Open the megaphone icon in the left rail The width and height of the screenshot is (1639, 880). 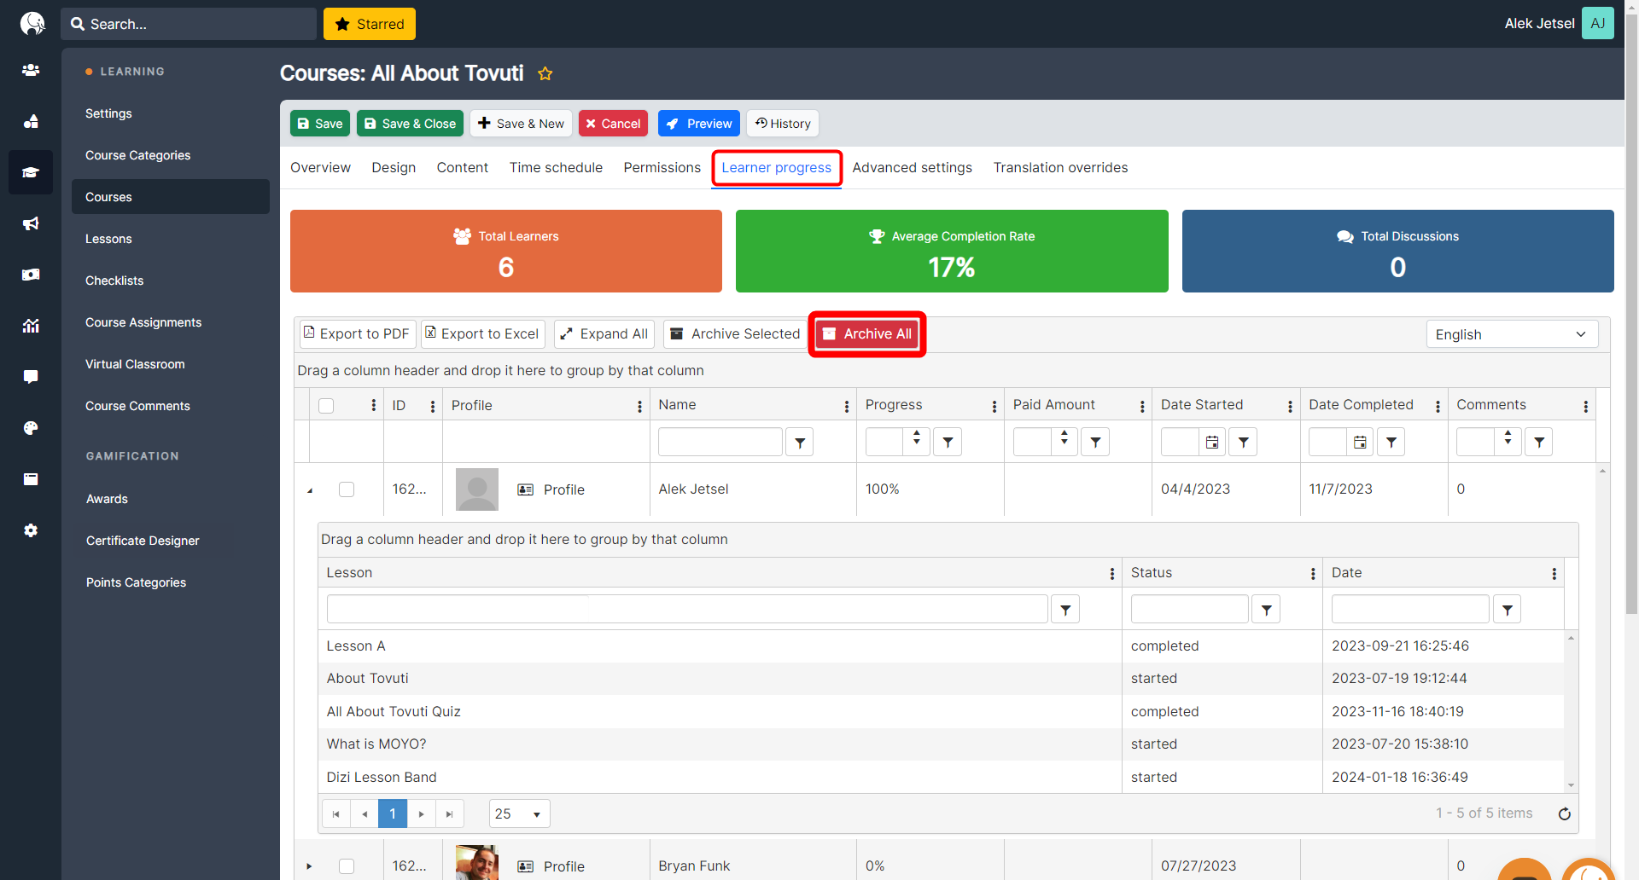(x=31, y=223)
